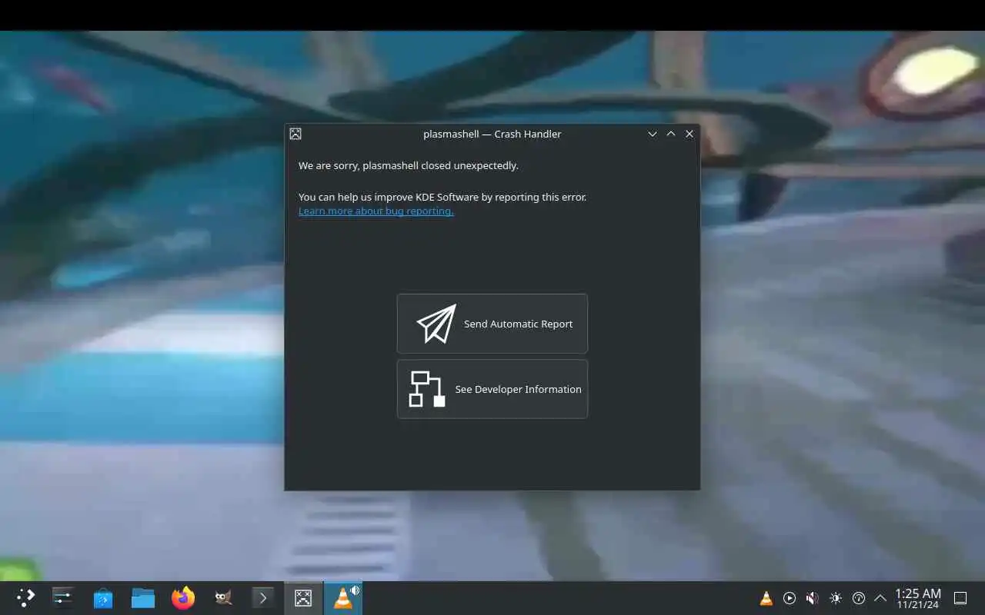The height and width of the screenshot is (615, 985).
Task: Click the paper plane icon
Action: pos(436,324)
